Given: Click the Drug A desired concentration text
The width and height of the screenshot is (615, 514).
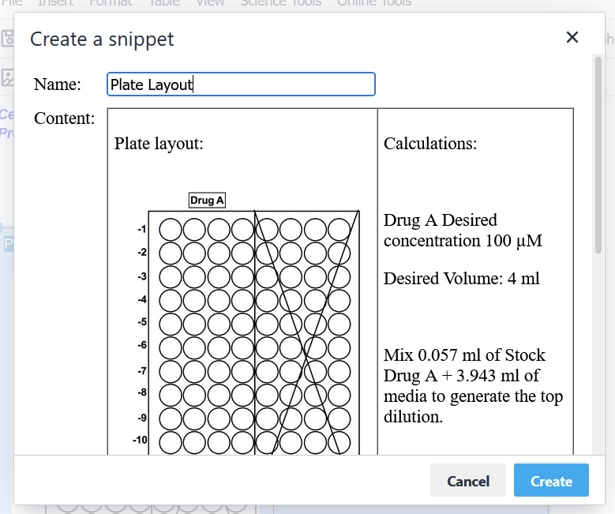Looking at the screenshot, I should (x=463, y=230).
